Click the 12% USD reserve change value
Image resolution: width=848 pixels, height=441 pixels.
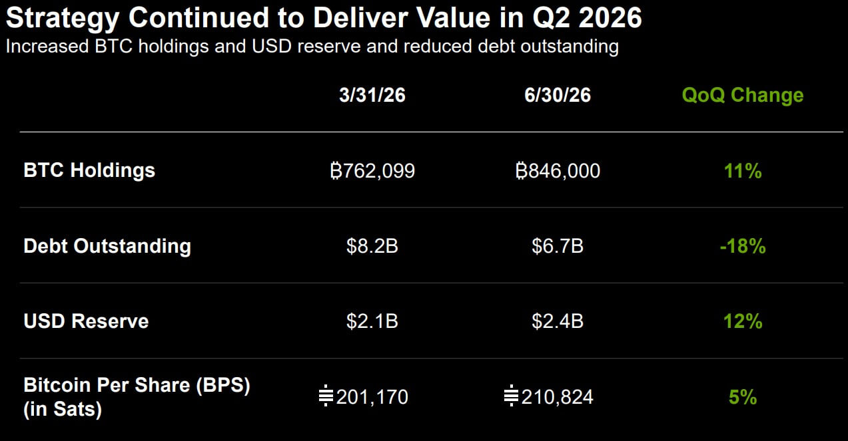point(743,322)
